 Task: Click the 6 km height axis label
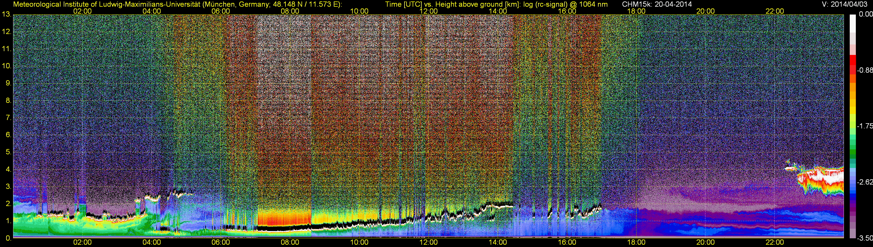[8, 135]
